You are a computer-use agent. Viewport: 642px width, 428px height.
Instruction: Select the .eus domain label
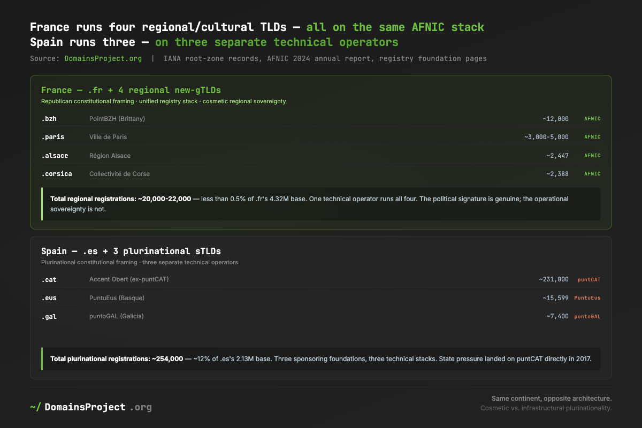(49, 298)
